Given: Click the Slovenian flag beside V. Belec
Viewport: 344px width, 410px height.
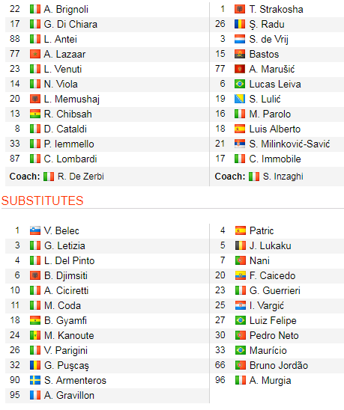Looking at the screenshot, I should click(x=35, y=230).
